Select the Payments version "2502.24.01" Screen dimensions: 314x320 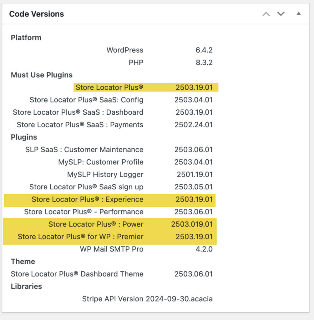pyautogui.click(x=194, y=125)
